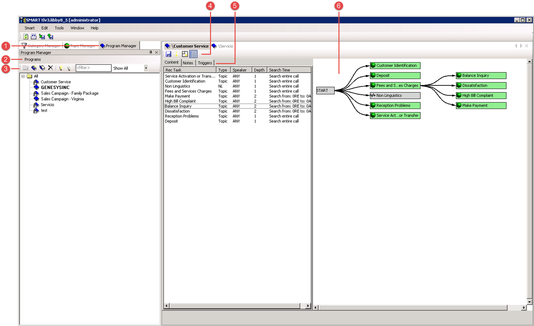
Task: Toggle the list view button in program toolbar
Action: pyautogui.click(x=193, y=54)
